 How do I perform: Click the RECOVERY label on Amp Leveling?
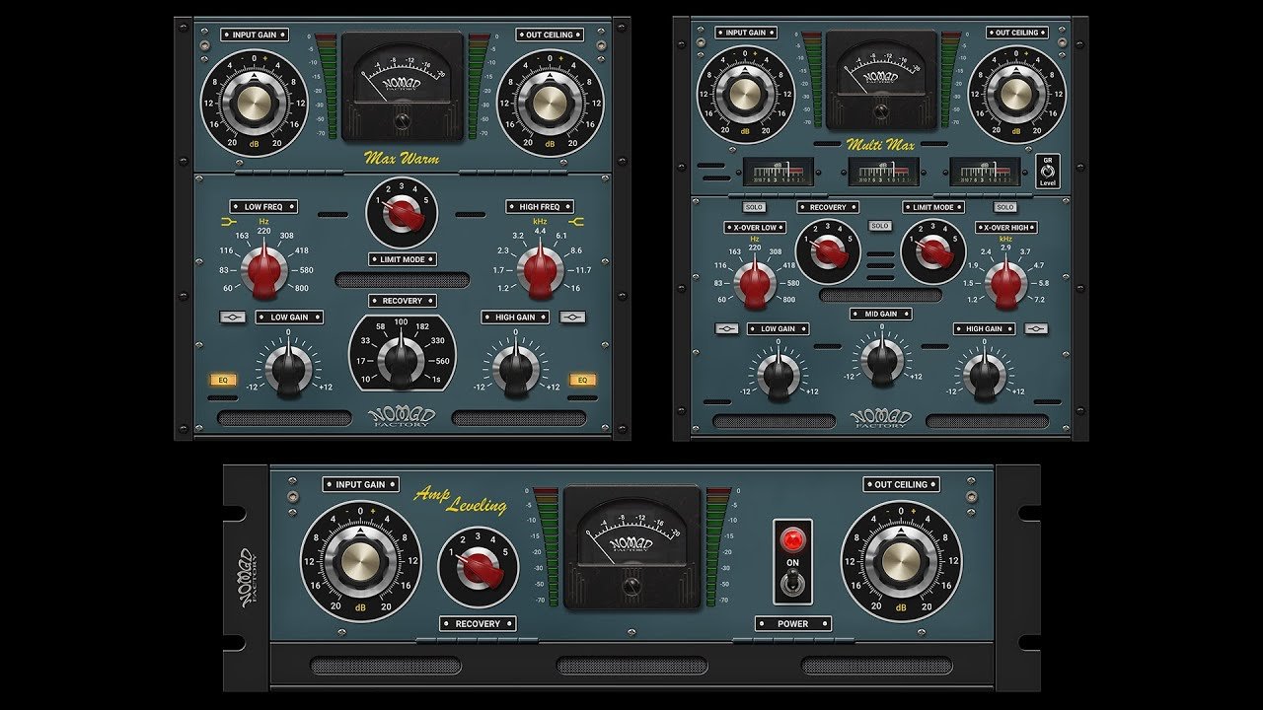pos(479,623)
